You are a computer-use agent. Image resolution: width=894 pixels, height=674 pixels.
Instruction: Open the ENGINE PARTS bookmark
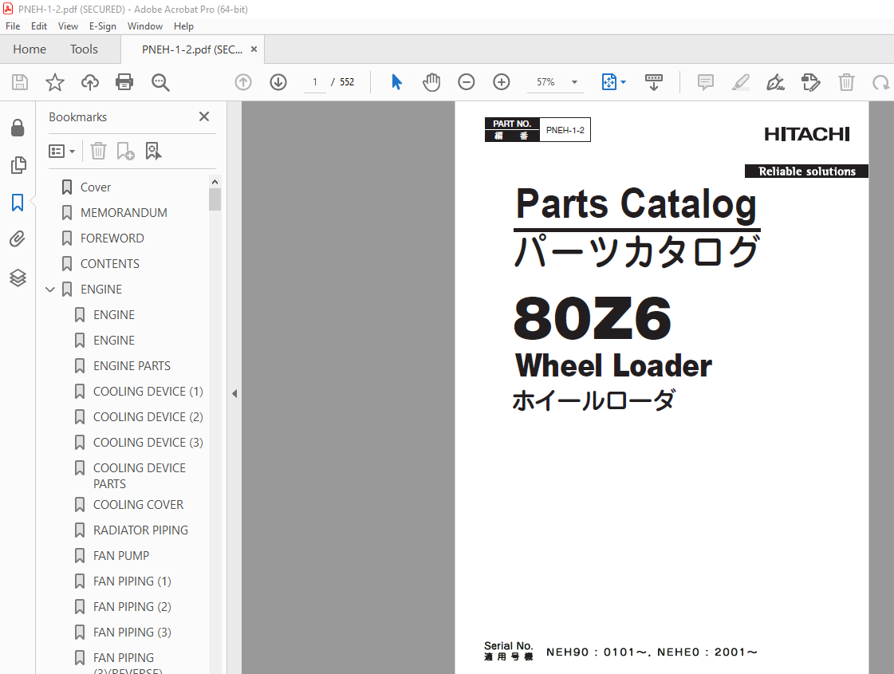tap(132, 366)
